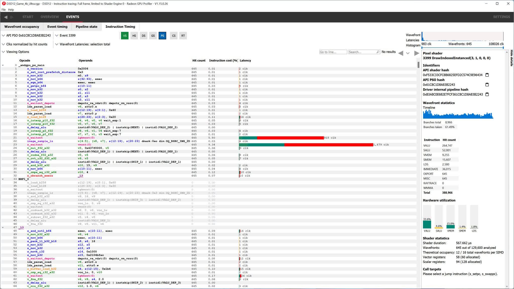
Task: Click the wavefront latencies histogram range slider
Action: click(x=462, y=47)
